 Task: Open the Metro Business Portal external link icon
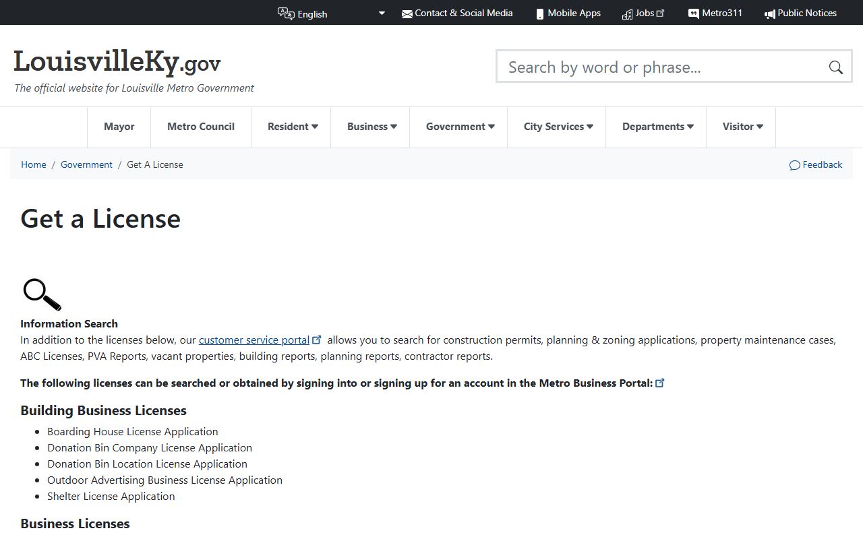click(x=660, y=383)
